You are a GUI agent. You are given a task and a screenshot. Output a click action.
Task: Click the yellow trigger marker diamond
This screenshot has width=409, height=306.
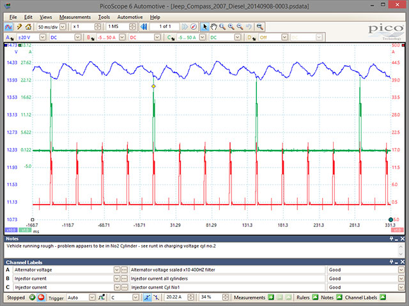[153, 86]
